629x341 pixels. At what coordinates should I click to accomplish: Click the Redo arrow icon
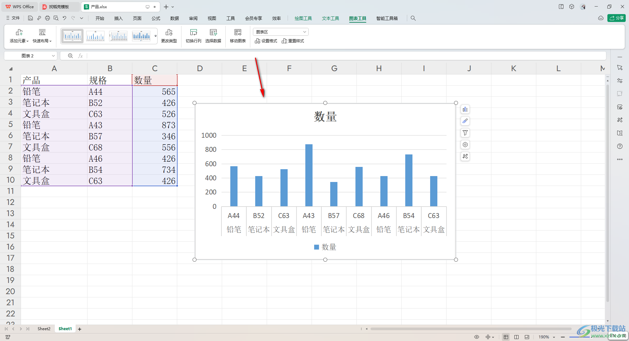pos(73,18)
